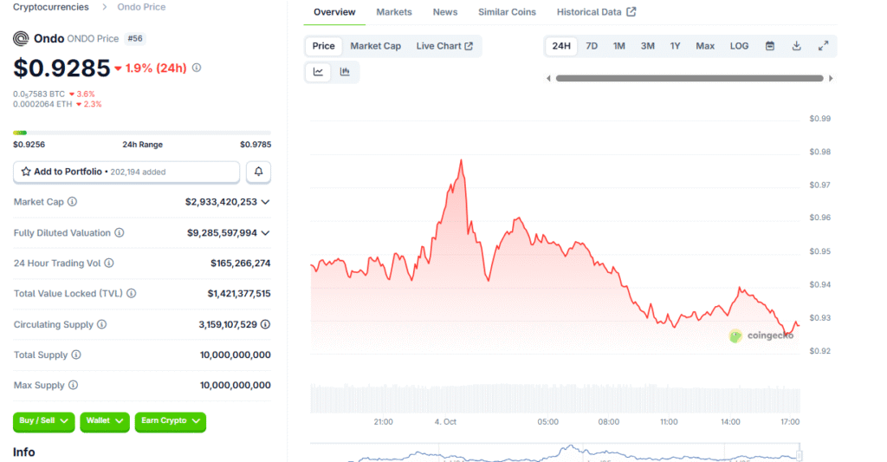Select the candlestick chart view icon
Viewport: 887px width, 462px height.
pyautogui.click(x=345, y=72)
